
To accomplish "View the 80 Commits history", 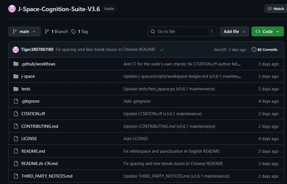I will [x=264, y=49].
